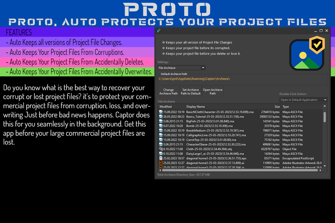Open the Double Click Action dropdown
Viewport: 335px width, 223px height.
pyautogui.click(x=303, y=100)
